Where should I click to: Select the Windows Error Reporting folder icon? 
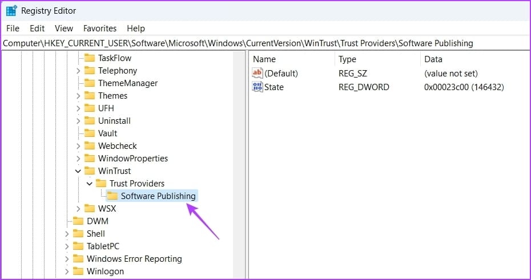click(x=78, y=258)
